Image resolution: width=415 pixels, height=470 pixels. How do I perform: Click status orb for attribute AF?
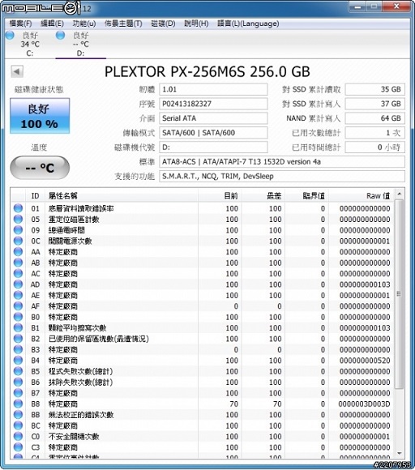click(18, 306)
